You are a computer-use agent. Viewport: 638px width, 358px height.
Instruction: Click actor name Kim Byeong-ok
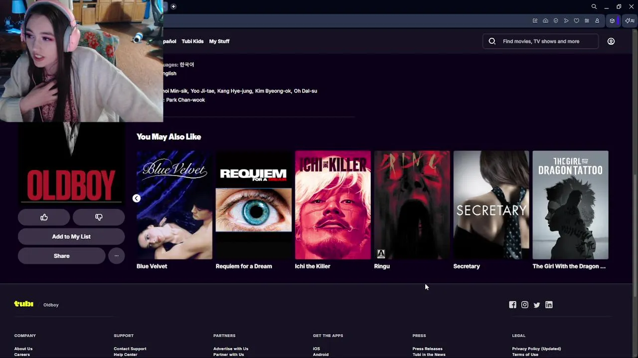[x=273, y=91]
